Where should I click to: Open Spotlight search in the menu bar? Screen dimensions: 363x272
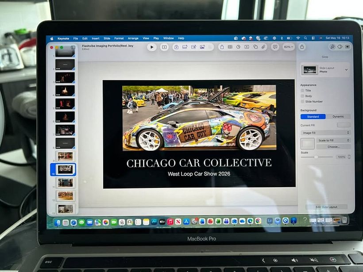point(305,38)
